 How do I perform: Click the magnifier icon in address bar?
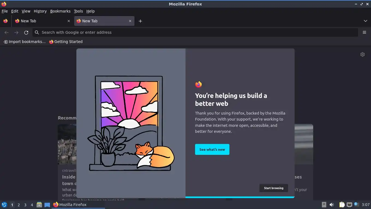tap(37, 32)
